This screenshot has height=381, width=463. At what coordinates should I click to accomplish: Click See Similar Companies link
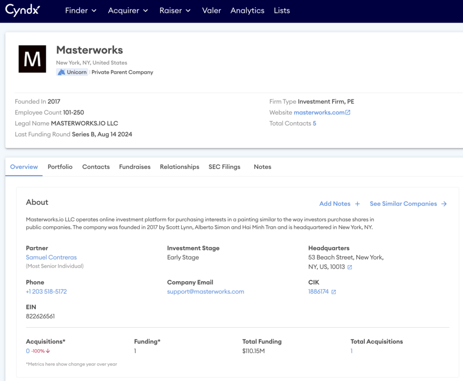(403, 204)
